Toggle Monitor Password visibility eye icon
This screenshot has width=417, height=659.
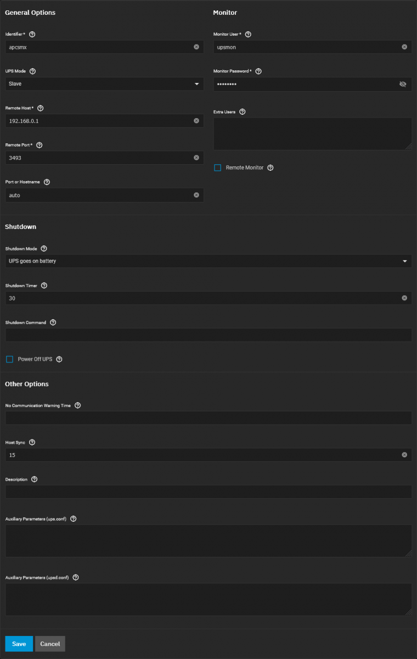point(403,84)
